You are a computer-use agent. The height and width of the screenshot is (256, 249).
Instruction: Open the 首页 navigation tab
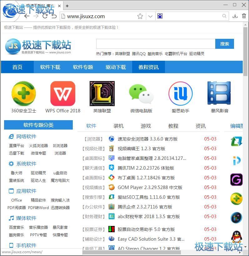[x=17, y=67]
